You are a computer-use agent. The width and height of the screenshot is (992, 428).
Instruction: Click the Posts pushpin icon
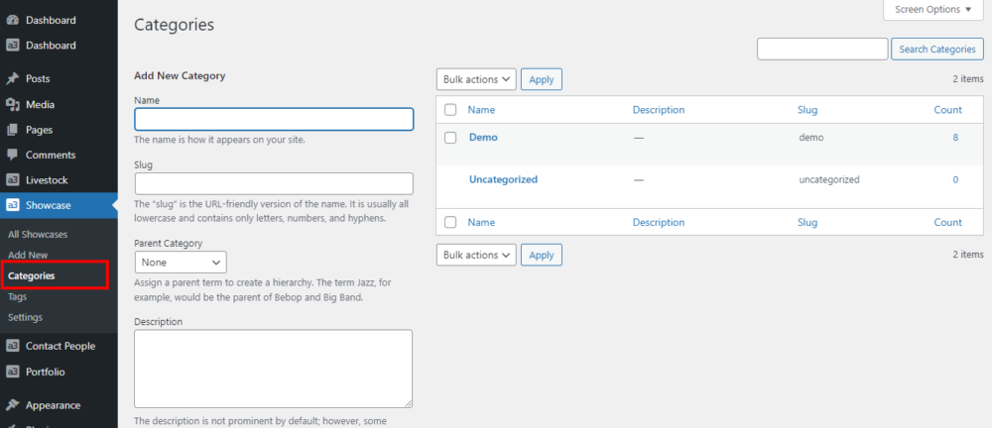pyautogui.click(x=12, y=79)
